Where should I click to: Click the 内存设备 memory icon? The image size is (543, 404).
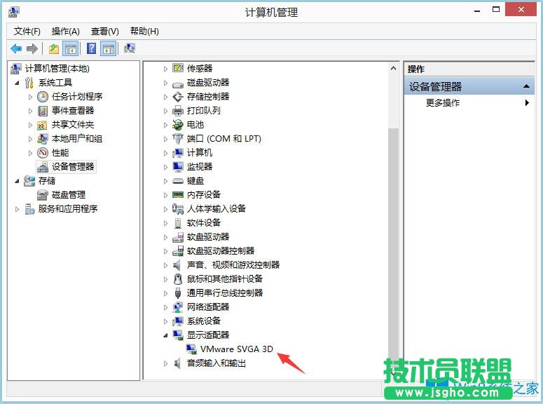178,195
